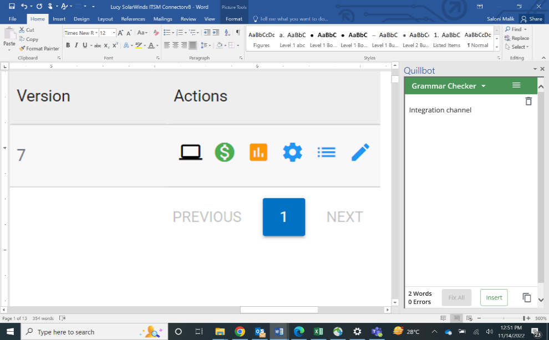
Task: Switch to the Read Mode view in the status bar
Action: point(443,318)
